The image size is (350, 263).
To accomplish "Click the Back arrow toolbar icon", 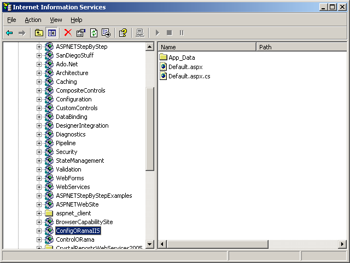I will [9, 33].
